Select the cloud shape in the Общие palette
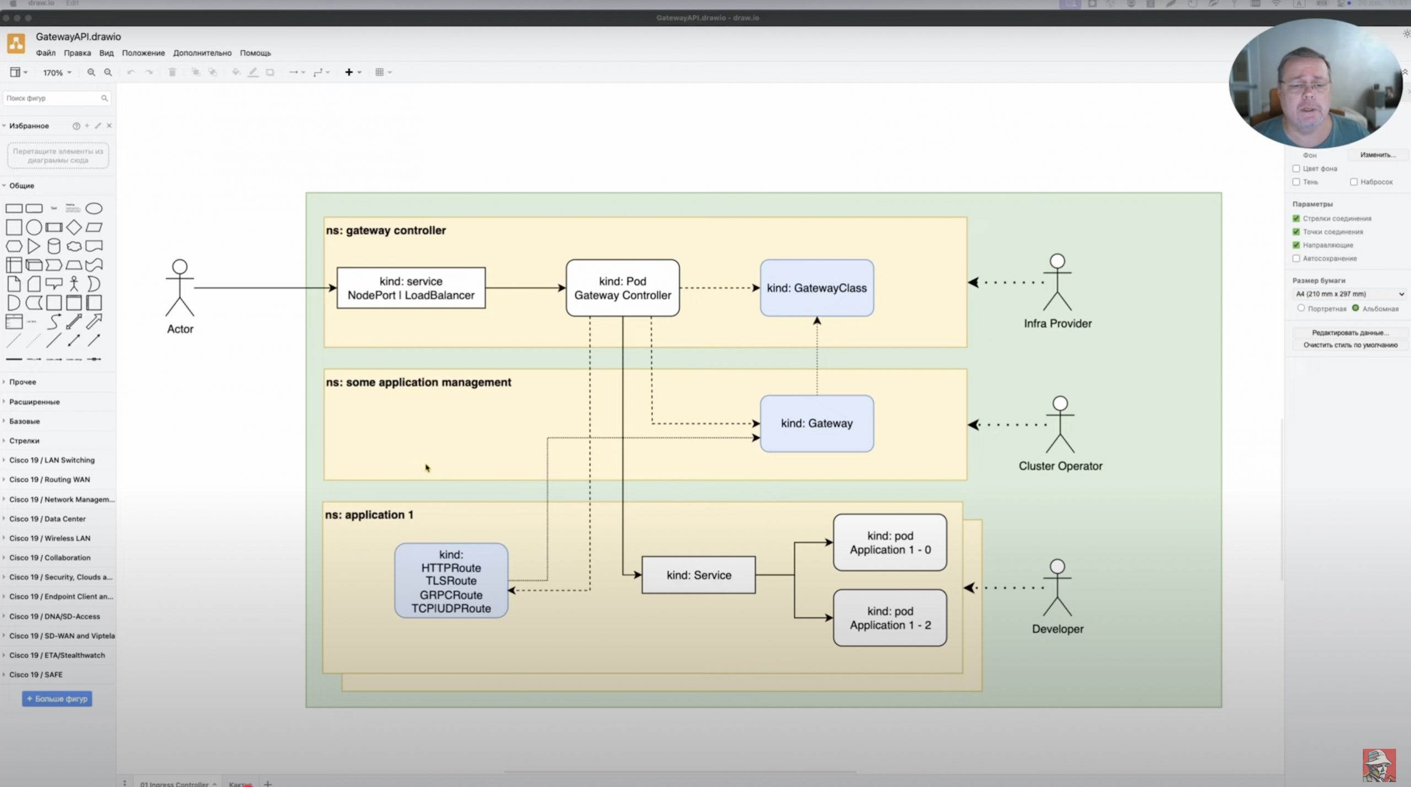1411x787 pixels. pyautogui.click(x=74, y=246)
